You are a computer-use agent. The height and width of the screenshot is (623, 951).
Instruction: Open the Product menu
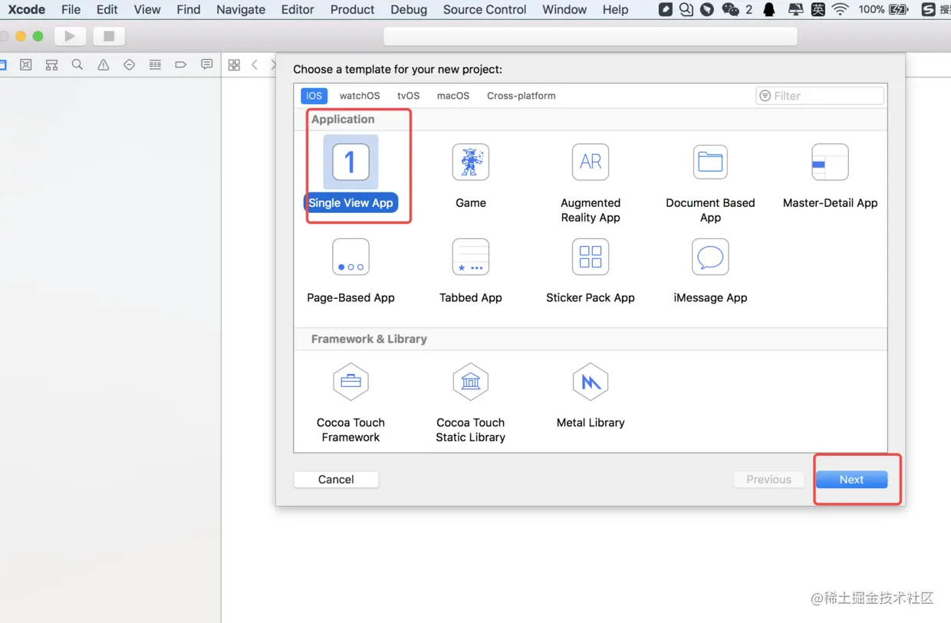click(x=352, y=9)
